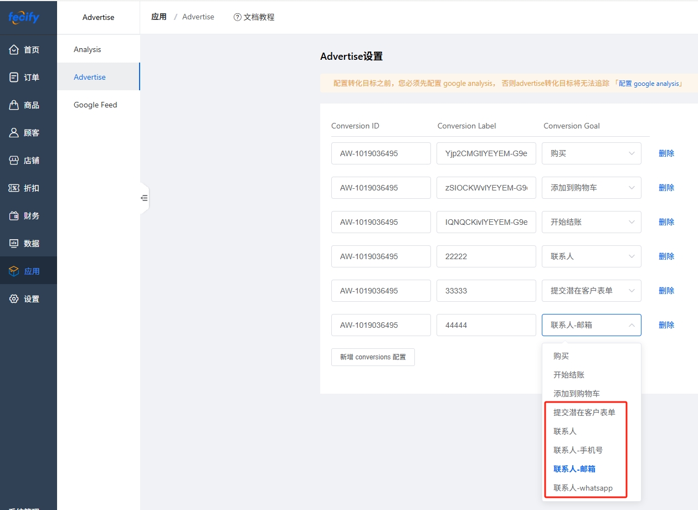
Task: Click the Conversion Label field containing 44444
Action: pos(486,325)
